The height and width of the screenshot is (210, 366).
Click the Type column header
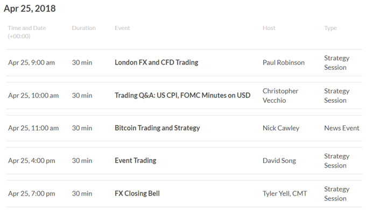330,28
